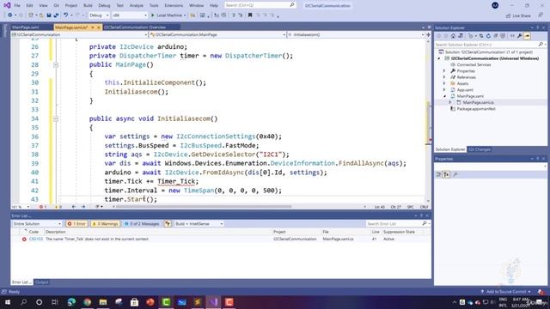This screenshot has height=309, width=550.
Task: Switch to the I2CSerialCommunication Overview tab
Action: pyautogui.click(x=135, y=27)
